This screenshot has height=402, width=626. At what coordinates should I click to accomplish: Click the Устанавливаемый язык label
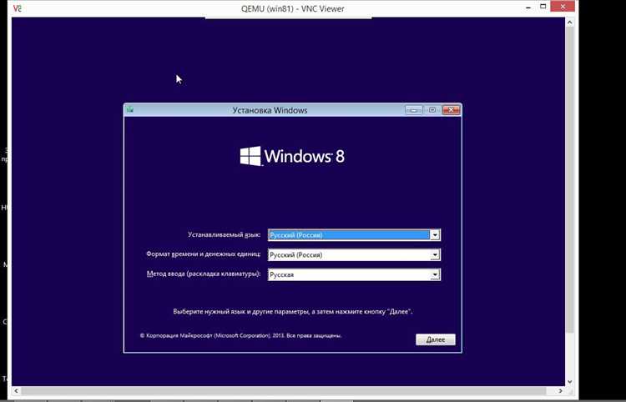224,235
